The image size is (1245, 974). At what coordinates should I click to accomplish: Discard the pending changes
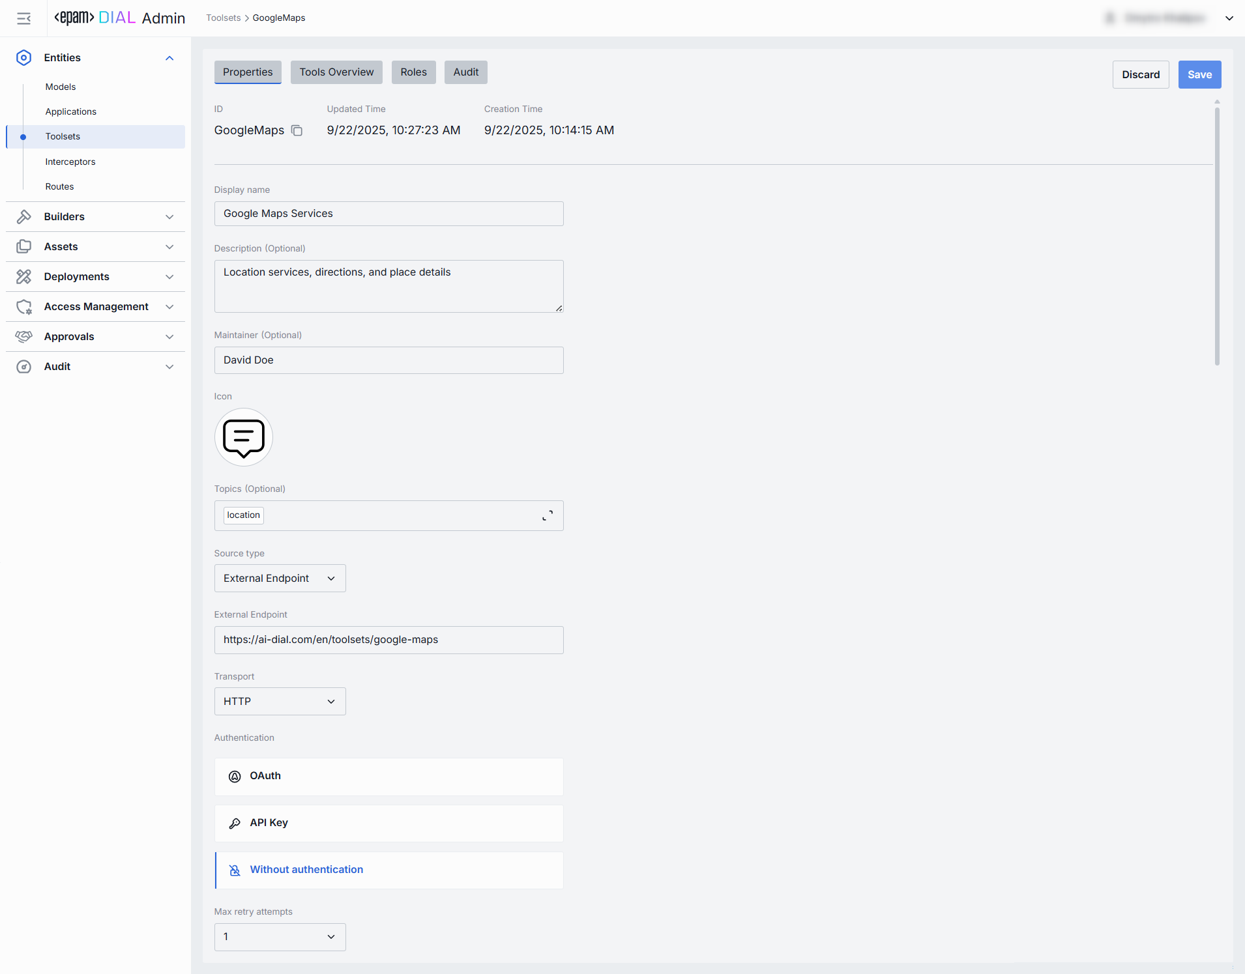point(1140,75)
